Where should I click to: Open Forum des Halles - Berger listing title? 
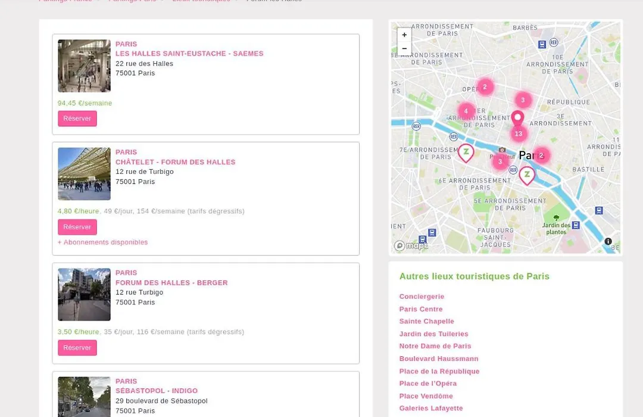[x=171, y=282]
